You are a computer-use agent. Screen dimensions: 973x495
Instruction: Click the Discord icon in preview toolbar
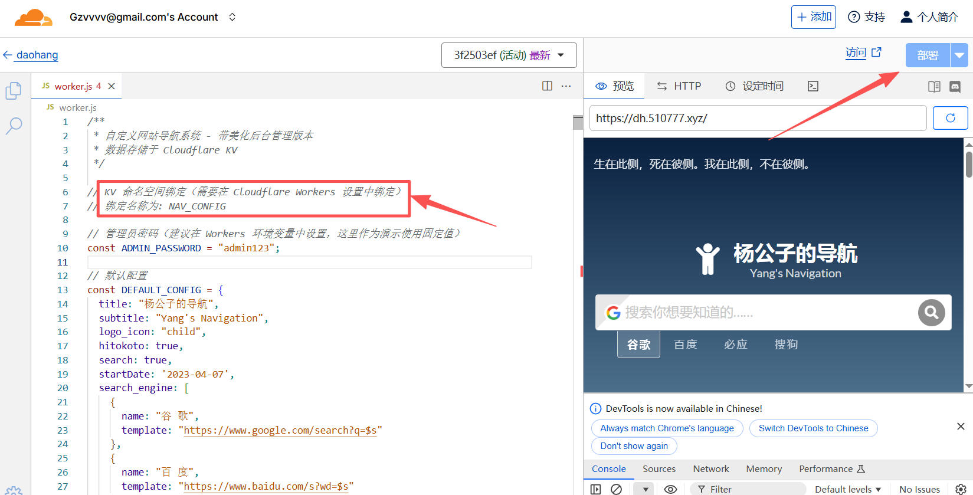(955, 87)
